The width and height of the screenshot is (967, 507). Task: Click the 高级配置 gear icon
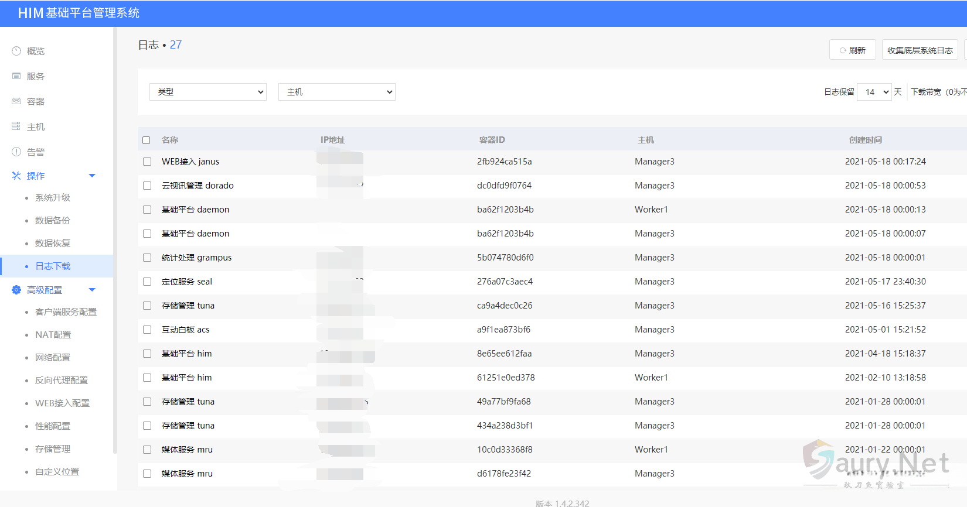(16, 290)
